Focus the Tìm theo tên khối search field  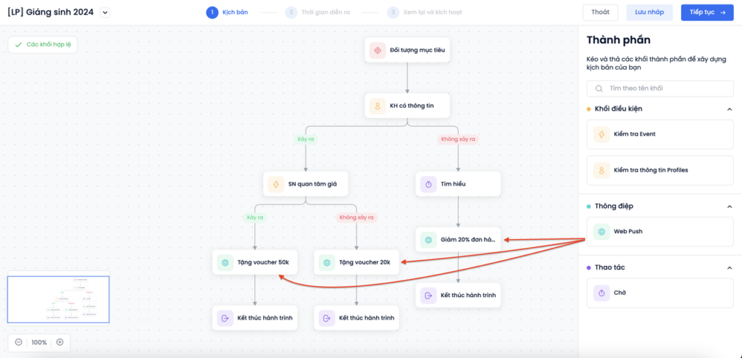click(x=659, y=88)
